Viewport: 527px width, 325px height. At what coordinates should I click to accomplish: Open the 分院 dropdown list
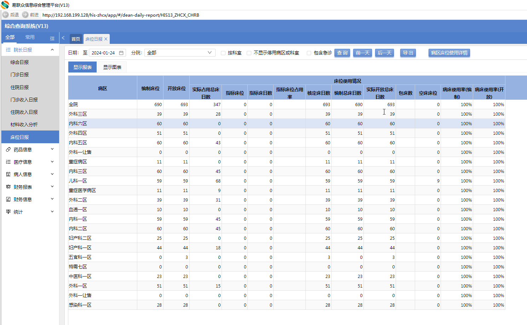[x=180, y=53]
